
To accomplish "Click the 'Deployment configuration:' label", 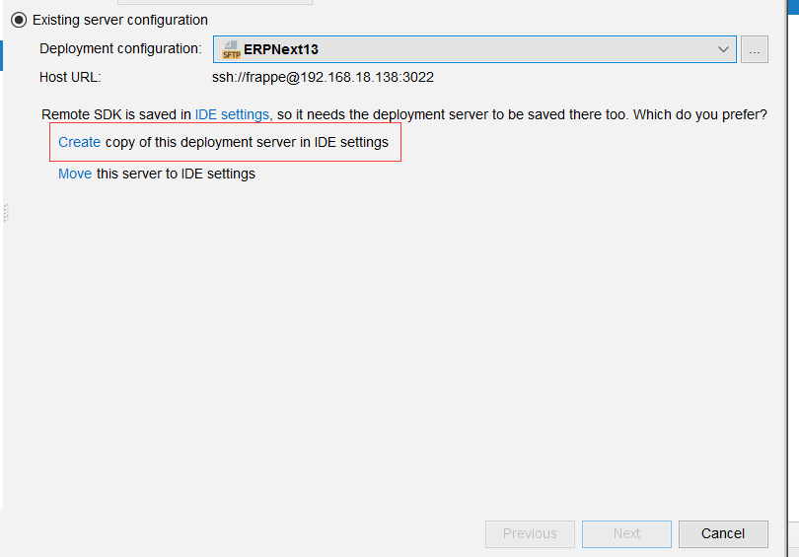I will click(120, 48).
